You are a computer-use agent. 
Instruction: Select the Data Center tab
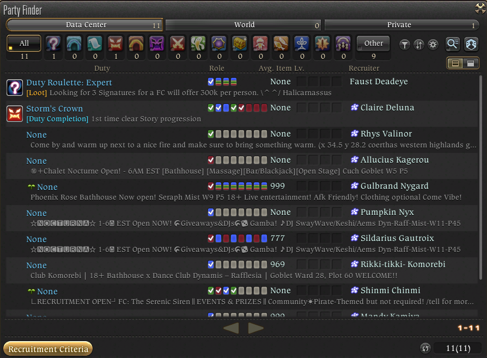tap(84, 25)
